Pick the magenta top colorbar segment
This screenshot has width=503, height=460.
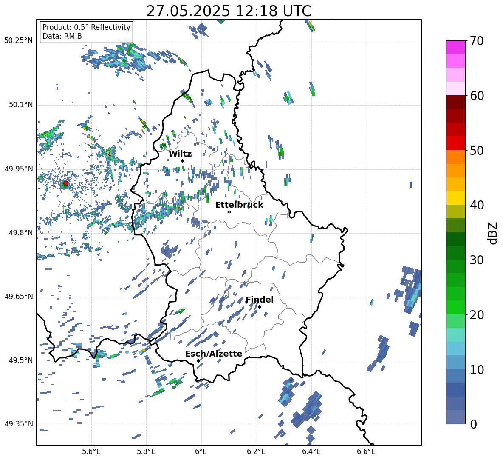click(455, 47)
